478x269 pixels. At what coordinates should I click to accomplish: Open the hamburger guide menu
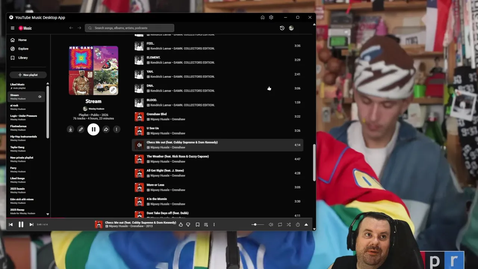coord(12,28)
